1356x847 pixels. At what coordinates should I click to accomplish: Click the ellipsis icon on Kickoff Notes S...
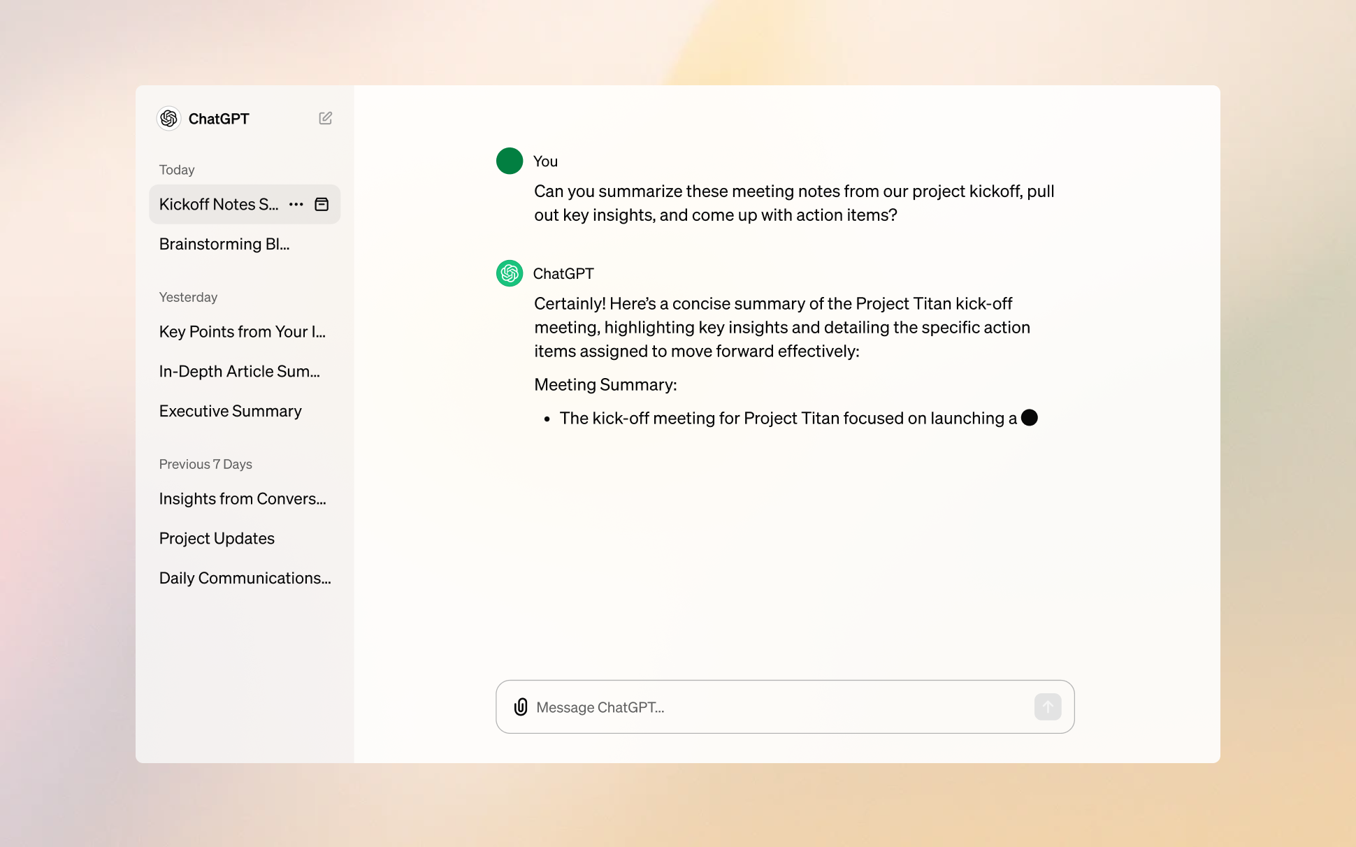tap(298, 204)
